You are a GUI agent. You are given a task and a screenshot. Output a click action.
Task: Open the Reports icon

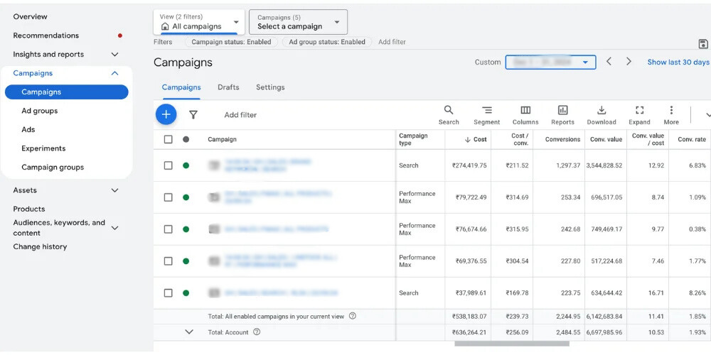point(562,115)
